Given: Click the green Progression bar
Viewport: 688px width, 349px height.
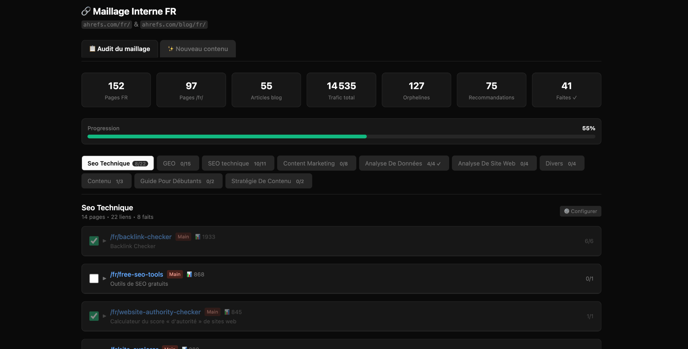Looking at the screenshot, I should pyautogui.click(x=227, y=136).
